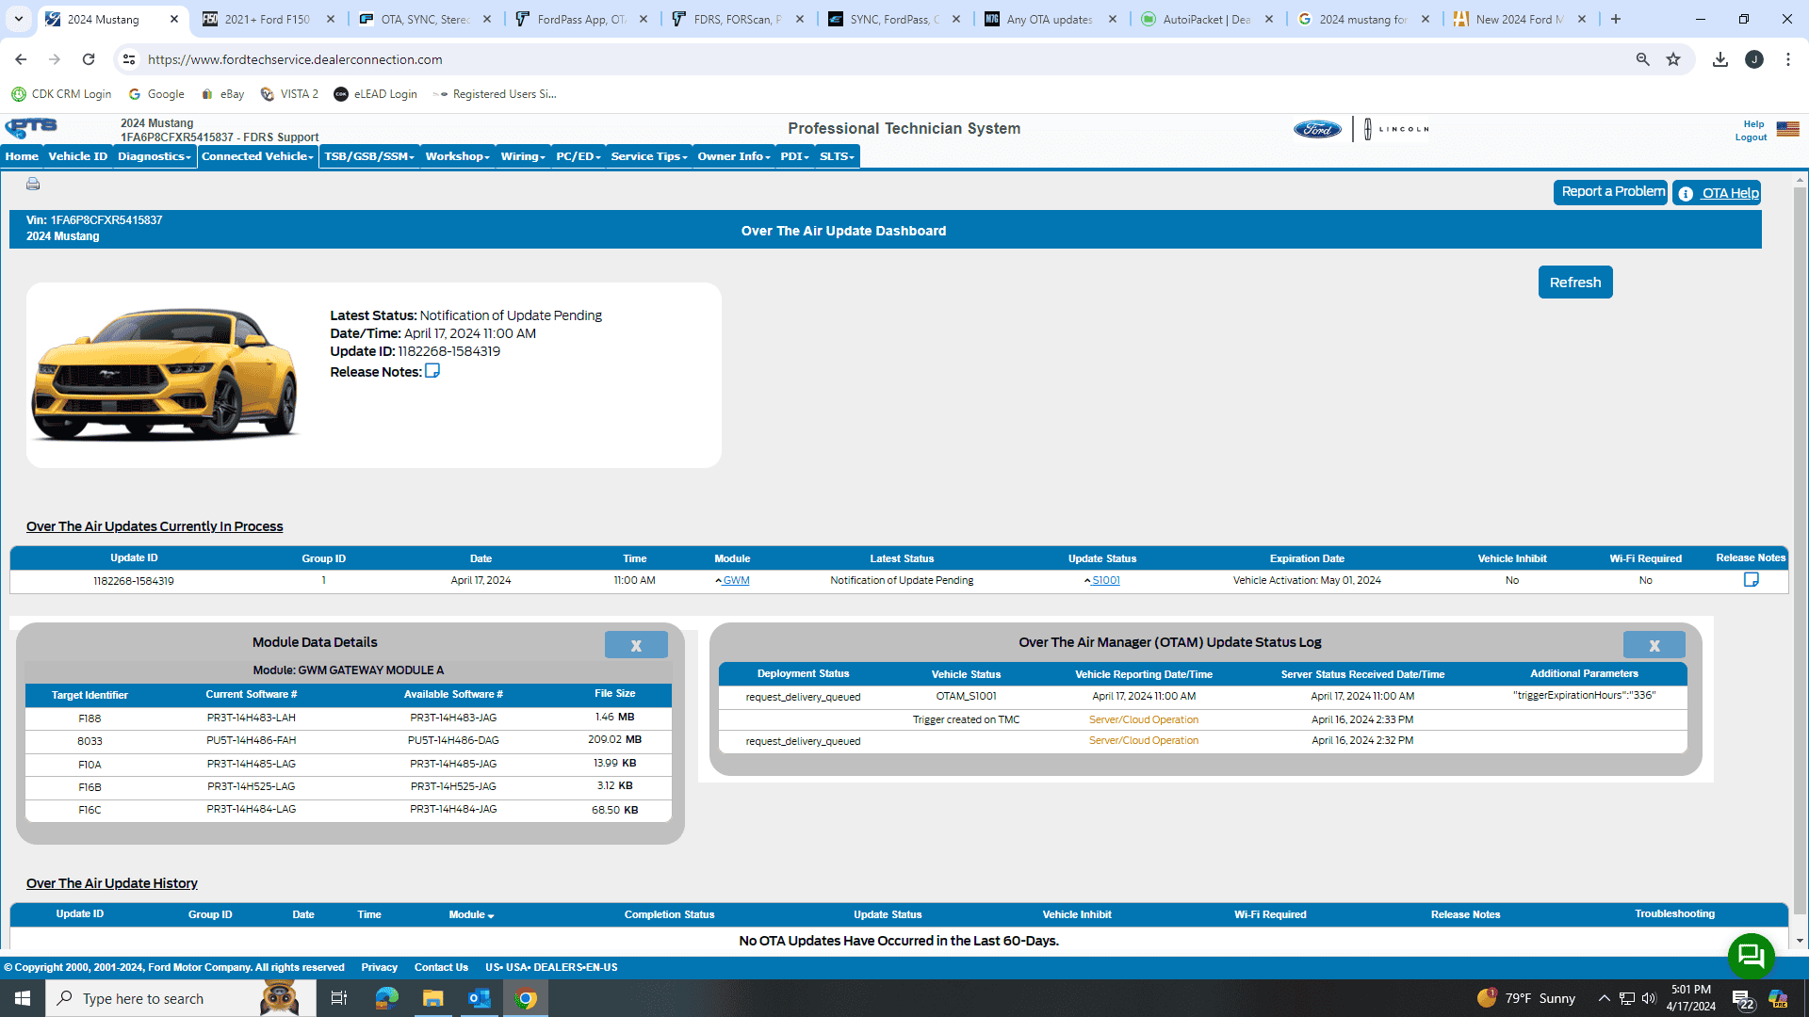Switch to the New 2024 Ford browser tab
This screenshot has height=1017, width=1809.
pyautogui.click(x=1519, y=19)
